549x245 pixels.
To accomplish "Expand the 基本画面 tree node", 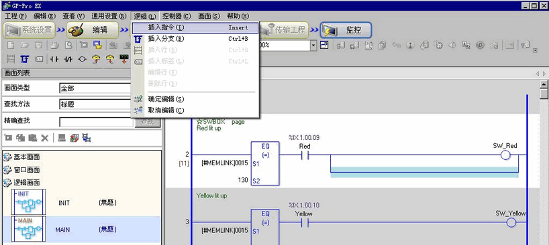I will coord(21,157).
